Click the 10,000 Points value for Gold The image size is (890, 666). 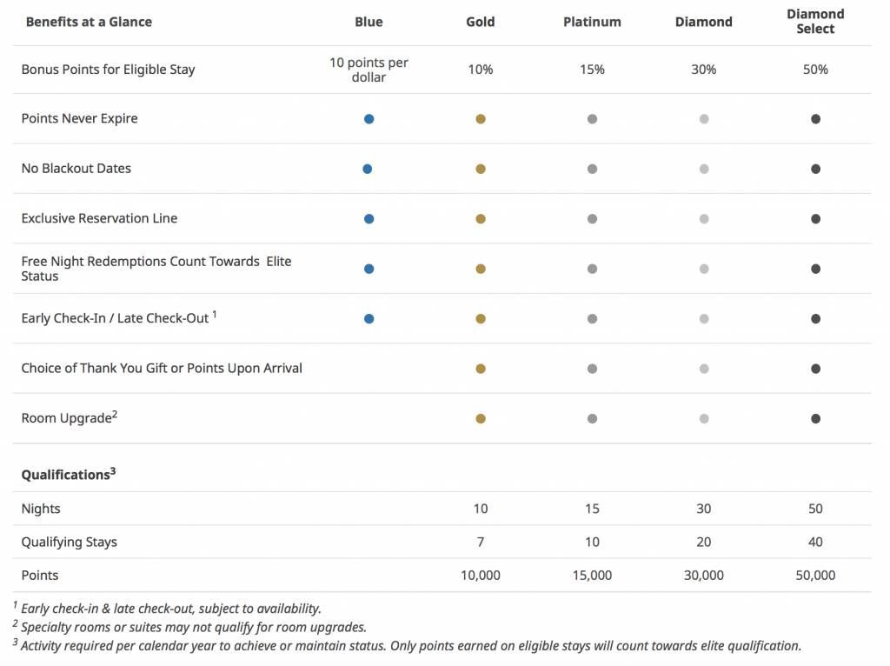point(480,576)
